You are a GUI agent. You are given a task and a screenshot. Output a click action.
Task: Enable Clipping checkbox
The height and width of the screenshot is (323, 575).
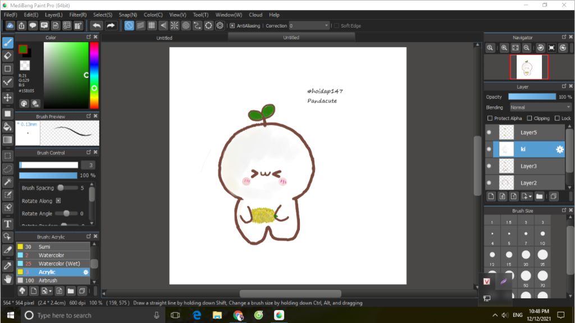529,118
